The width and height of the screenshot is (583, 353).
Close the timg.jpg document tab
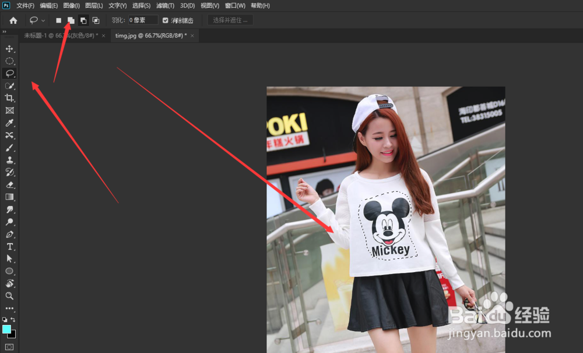pos(192,35)
